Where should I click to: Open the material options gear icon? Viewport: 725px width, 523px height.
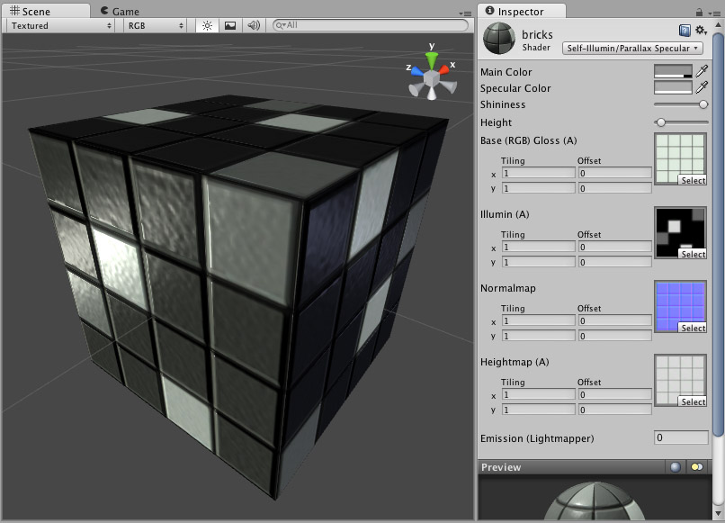[x=699, y=30]
